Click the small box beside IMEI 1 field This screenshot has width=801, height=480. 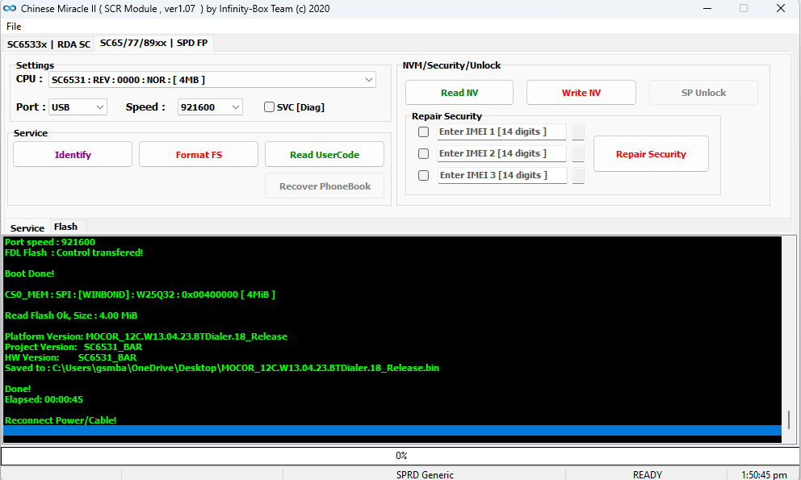(578, 131)
